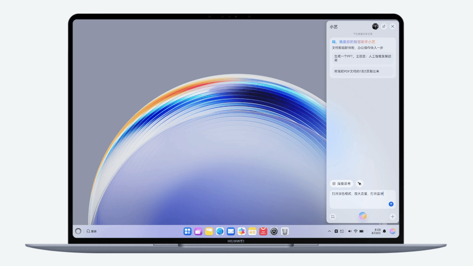Click the sparkle magic icon button

(359, 183)
